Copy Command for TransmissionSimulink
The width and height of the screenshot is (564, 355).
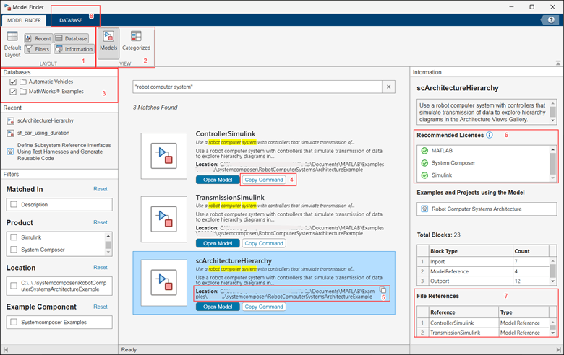[264, 243]
